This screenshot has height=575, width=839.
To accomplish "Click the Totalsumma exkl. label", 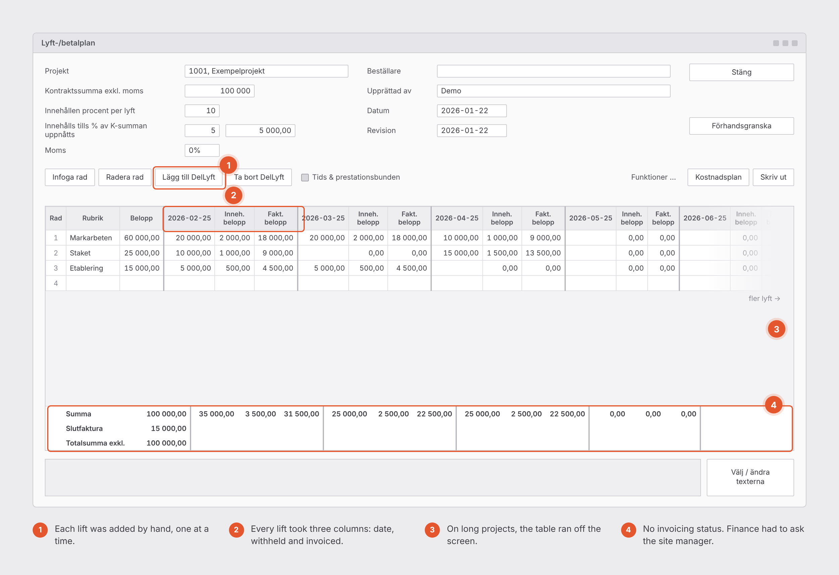I will click(x=95, y=443).
